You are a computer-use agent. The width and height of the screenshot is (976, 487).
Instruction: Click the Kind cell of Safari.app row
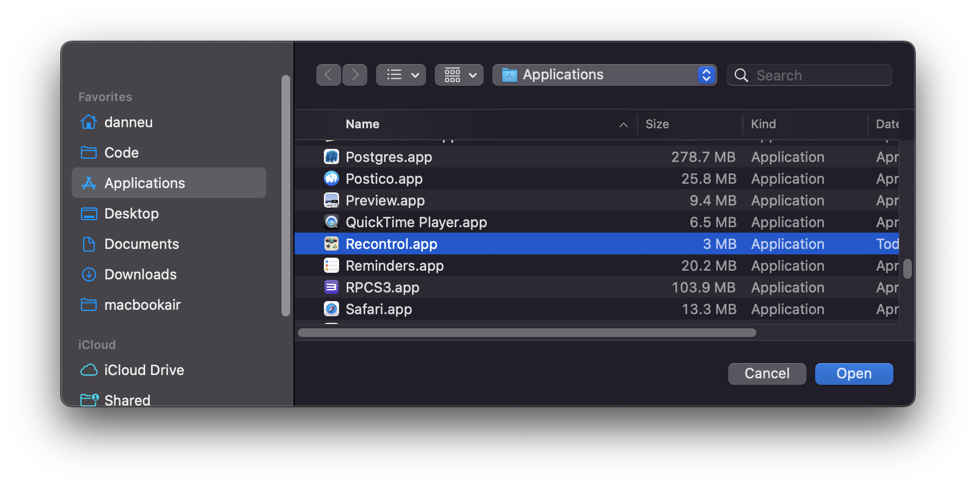tap(787, 309)
